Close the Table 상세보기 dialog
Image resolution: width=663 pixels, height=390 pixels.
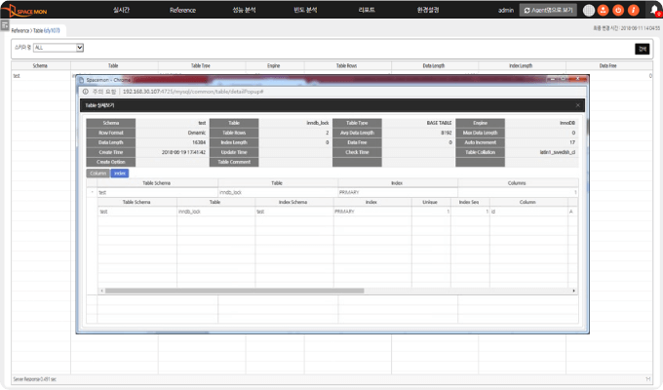click(577, 104)
